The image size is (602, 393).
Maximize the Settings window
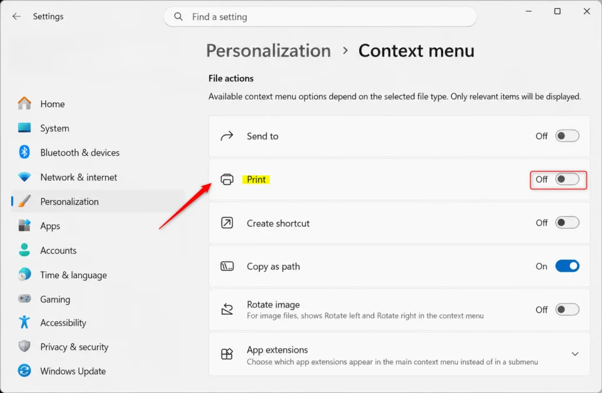point(557,11)
